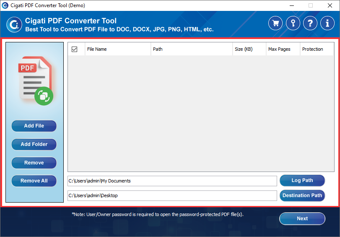Click the Remove button
This screenshot has height=237, width=340.
click(x=34, y=163)
